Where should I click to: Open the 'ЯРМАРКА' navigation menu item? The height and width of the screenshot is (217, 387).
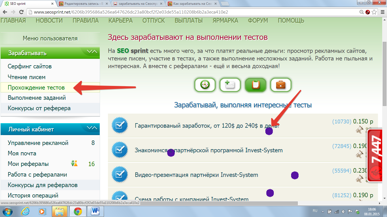(x=226, y=21)
